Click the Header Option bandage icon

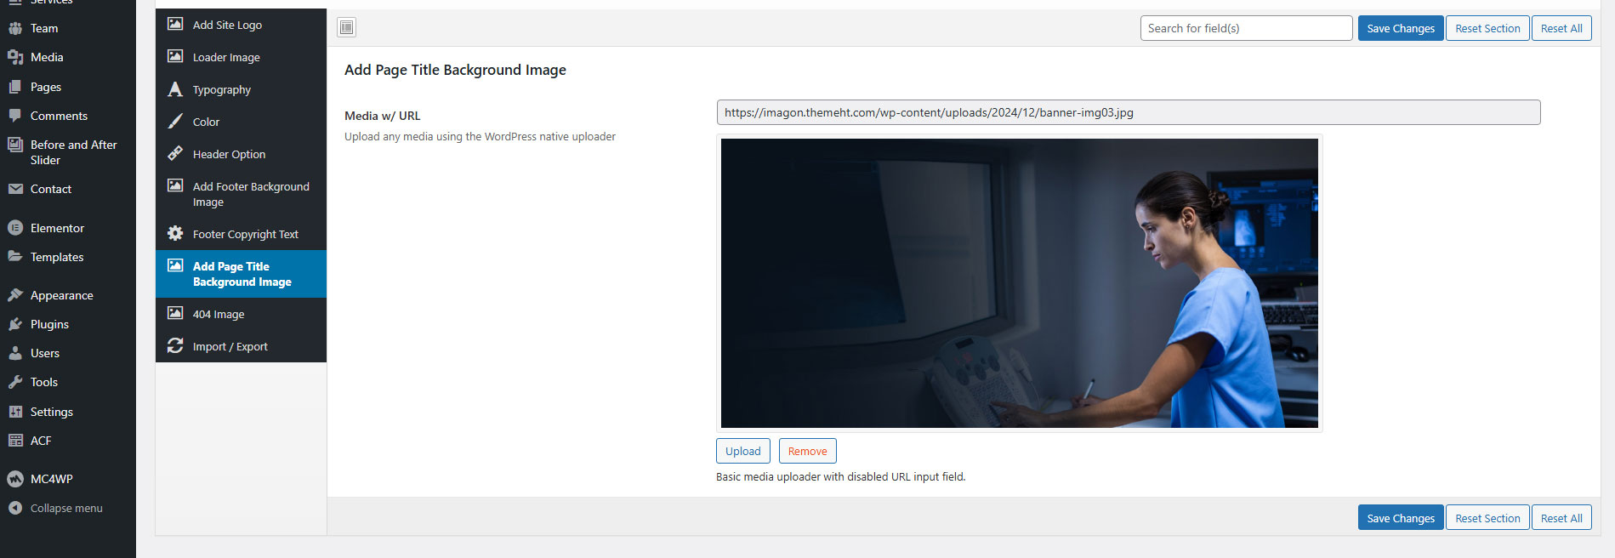(x=175, y=154)
